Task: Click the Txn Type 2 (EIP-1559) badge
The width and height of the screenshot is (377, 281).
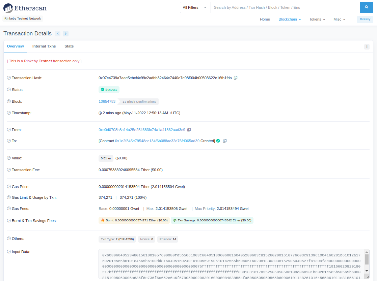Action: point(117,239)
